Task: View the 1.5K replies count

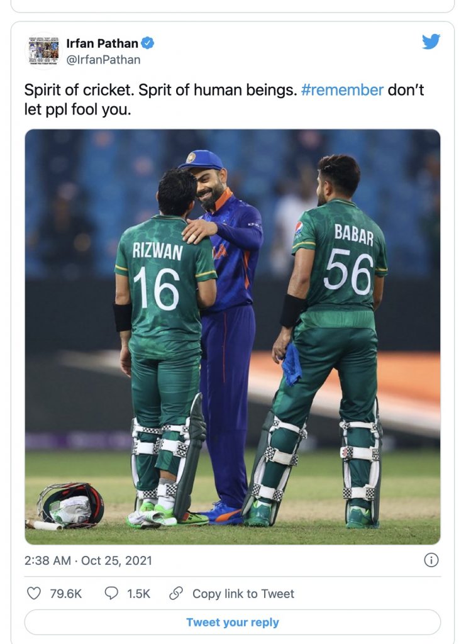Action: click(138, 594)
